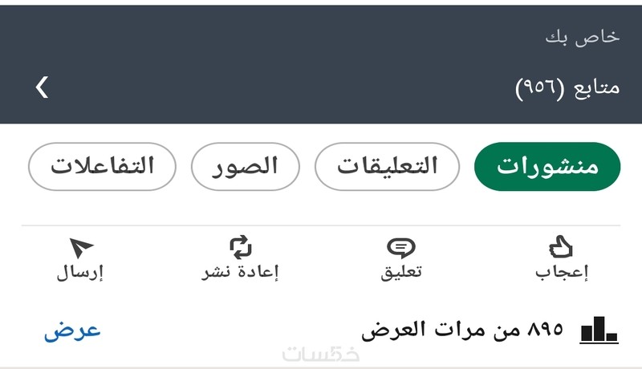642x369 pixels.
Task: Tap the thumbs-up Like icon
Action: click(562, 247)
